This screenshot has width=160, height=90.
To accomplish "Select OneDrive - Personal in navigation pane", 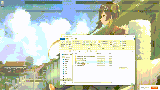I will 67,54.
